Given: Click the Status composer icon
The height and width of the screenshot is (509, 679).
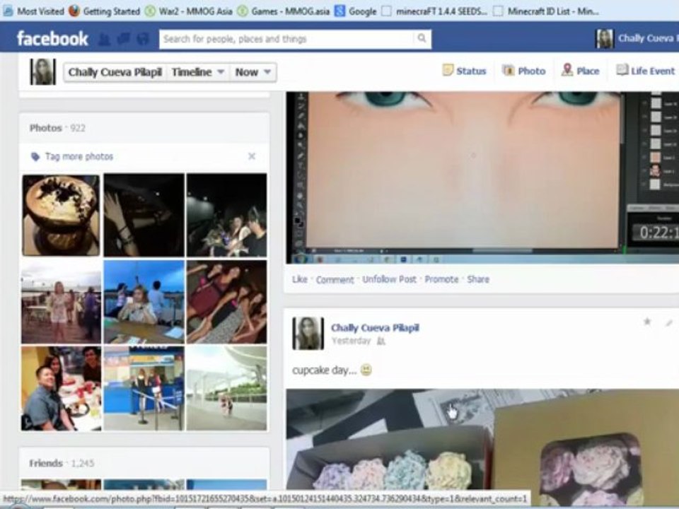Looking at the screenshot, I should point(448,70).
